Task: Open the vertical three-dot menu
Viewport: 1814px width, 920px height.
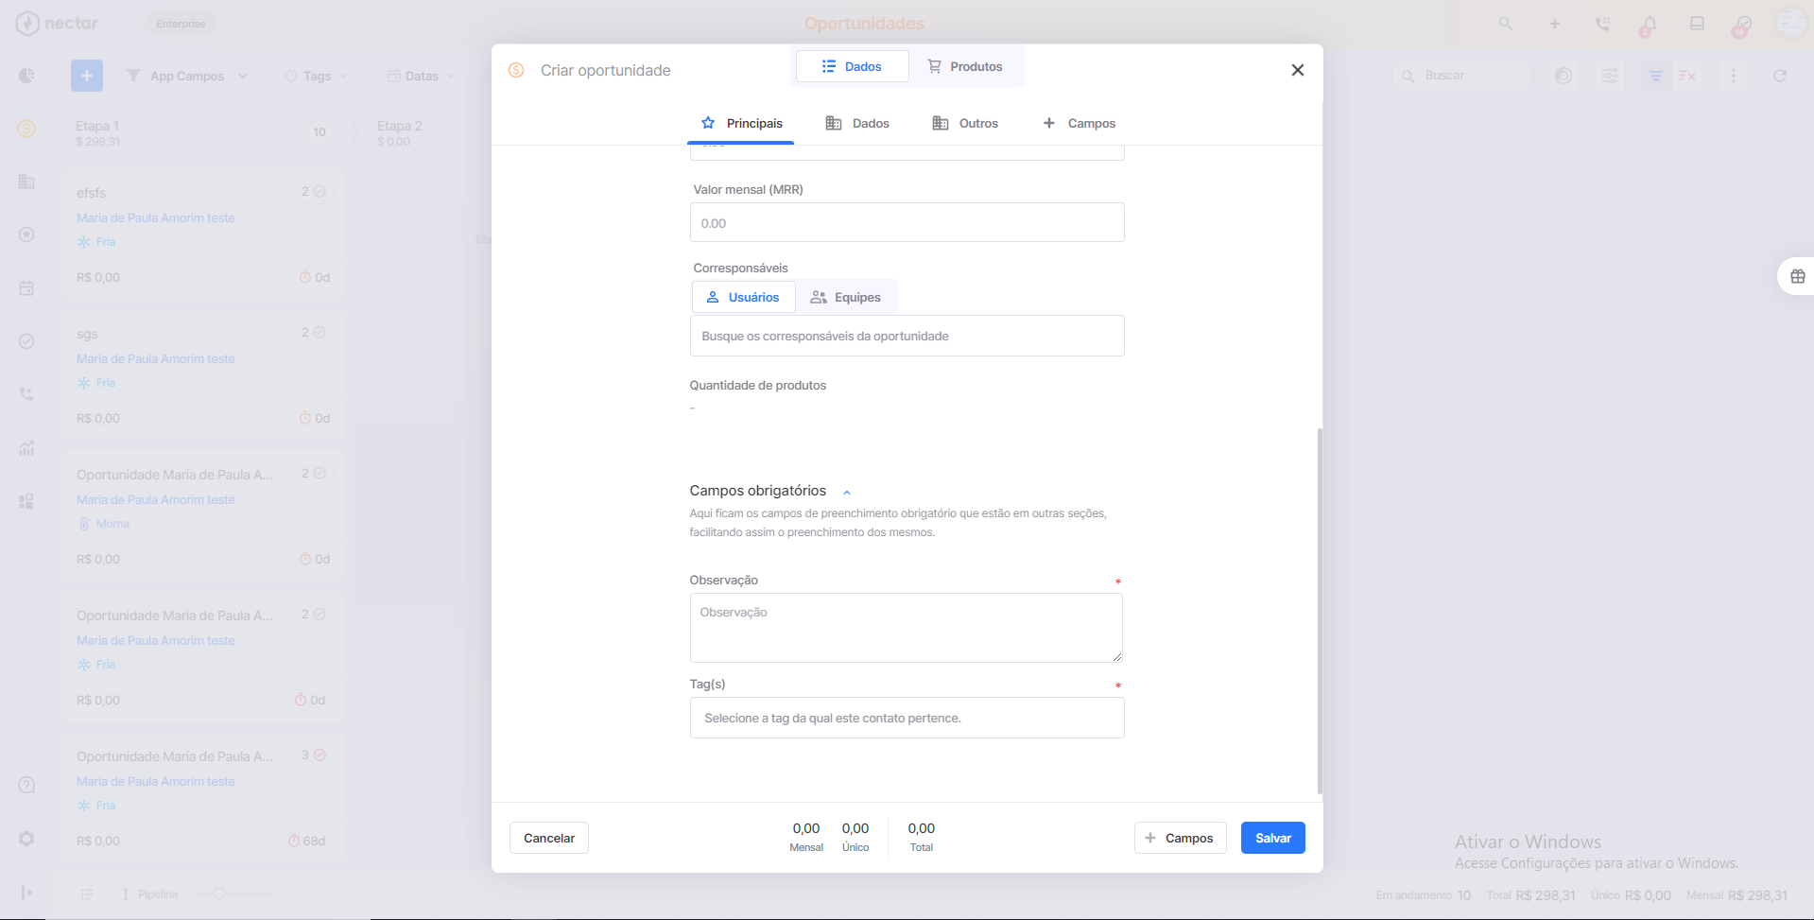Action: pyautogui.click(x=1734, y=76)
